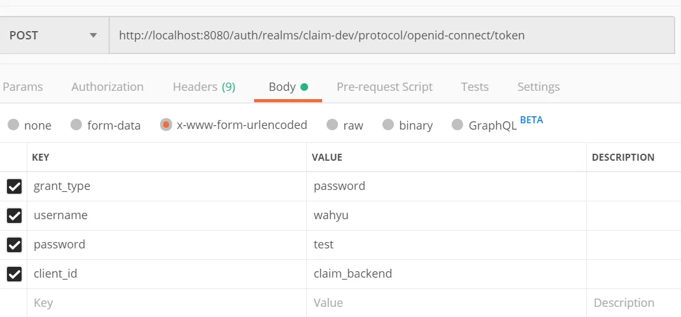Switch to the Headers tab
This screenshot has width=681, height=317.
click(204, 87)
